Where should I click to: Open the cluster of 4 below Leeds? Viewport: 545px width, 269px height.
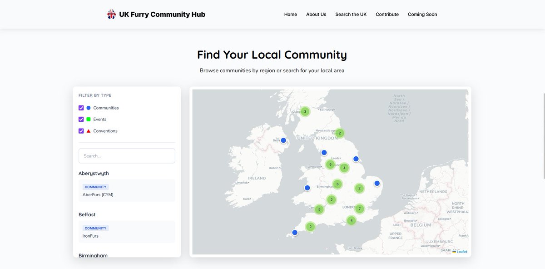344,168
